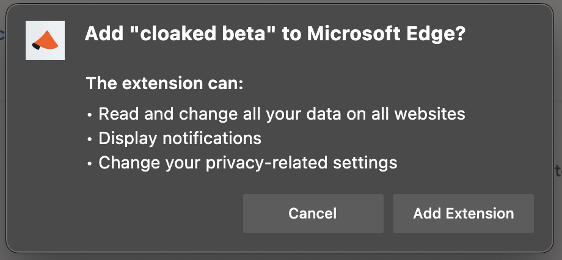This screenshot has height=260, width=562.
Task: Click the dialog title about Microsoft Edge
Action: (275, 34)
